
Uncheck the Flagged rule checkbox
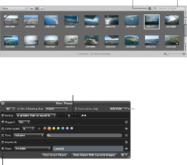click(3, 122)
